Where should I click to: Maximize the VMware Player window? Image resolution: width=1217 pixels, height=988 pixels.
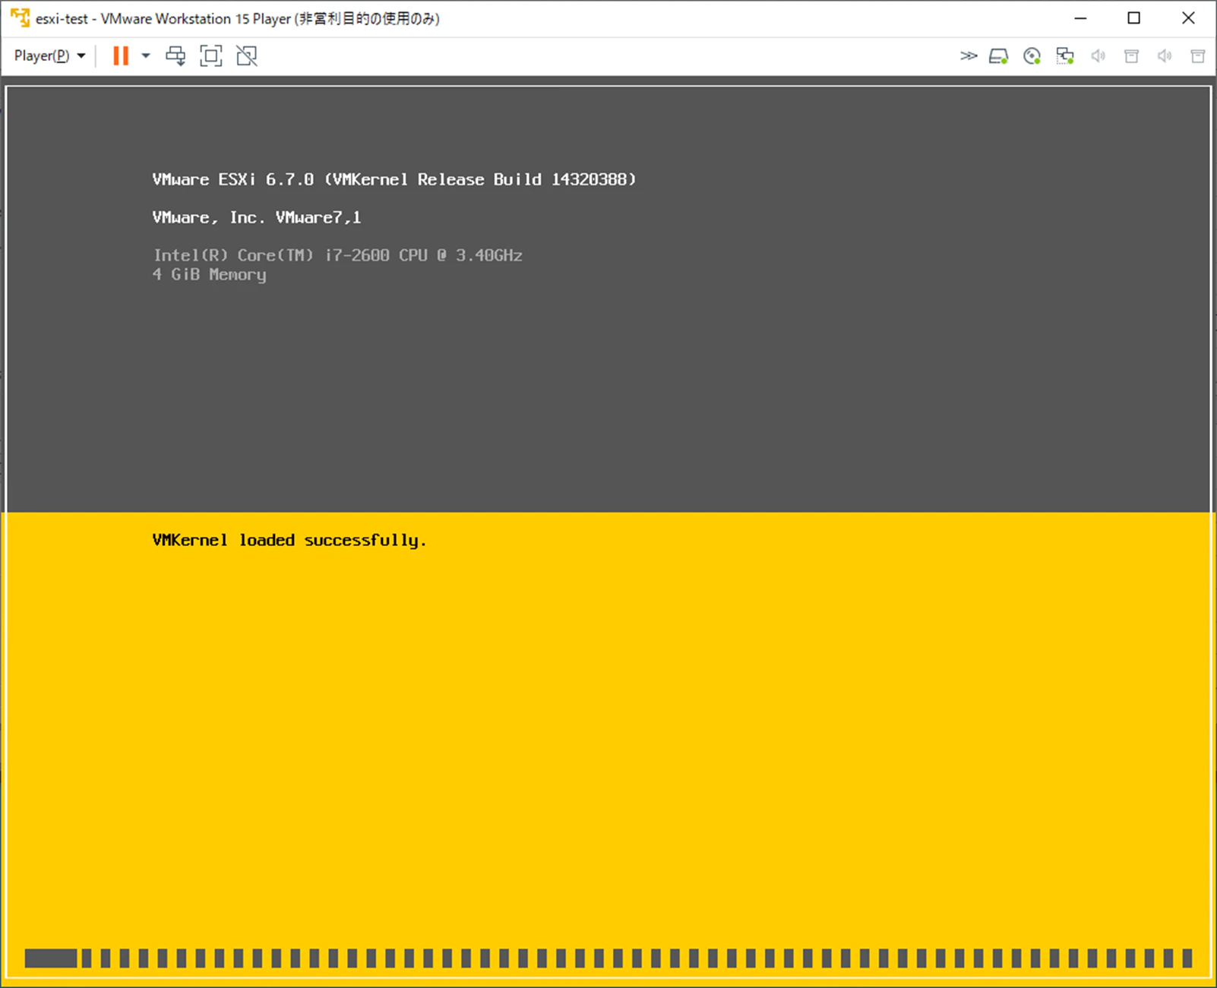pyautogui.click(x=1134, y=18)
